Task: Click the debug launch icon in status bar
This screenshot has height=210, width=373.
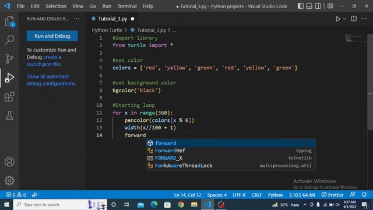Action: 34,195
